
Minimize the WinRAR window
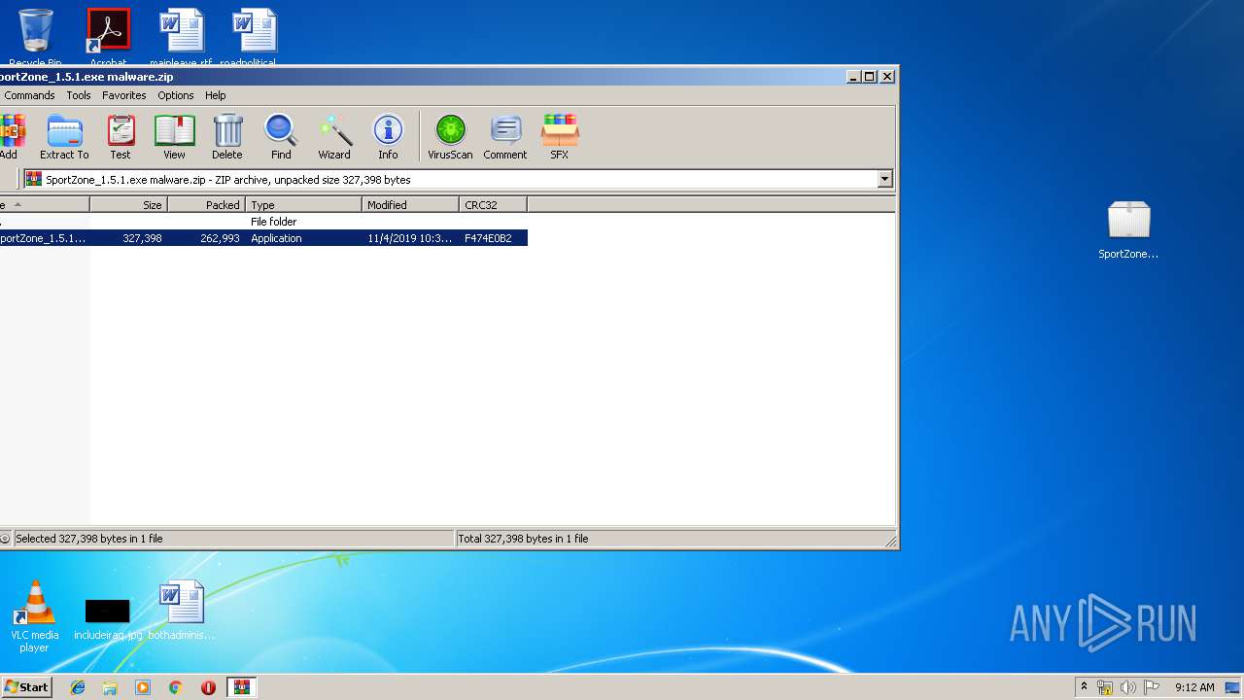pyautogui.click(x=853, y=77)
